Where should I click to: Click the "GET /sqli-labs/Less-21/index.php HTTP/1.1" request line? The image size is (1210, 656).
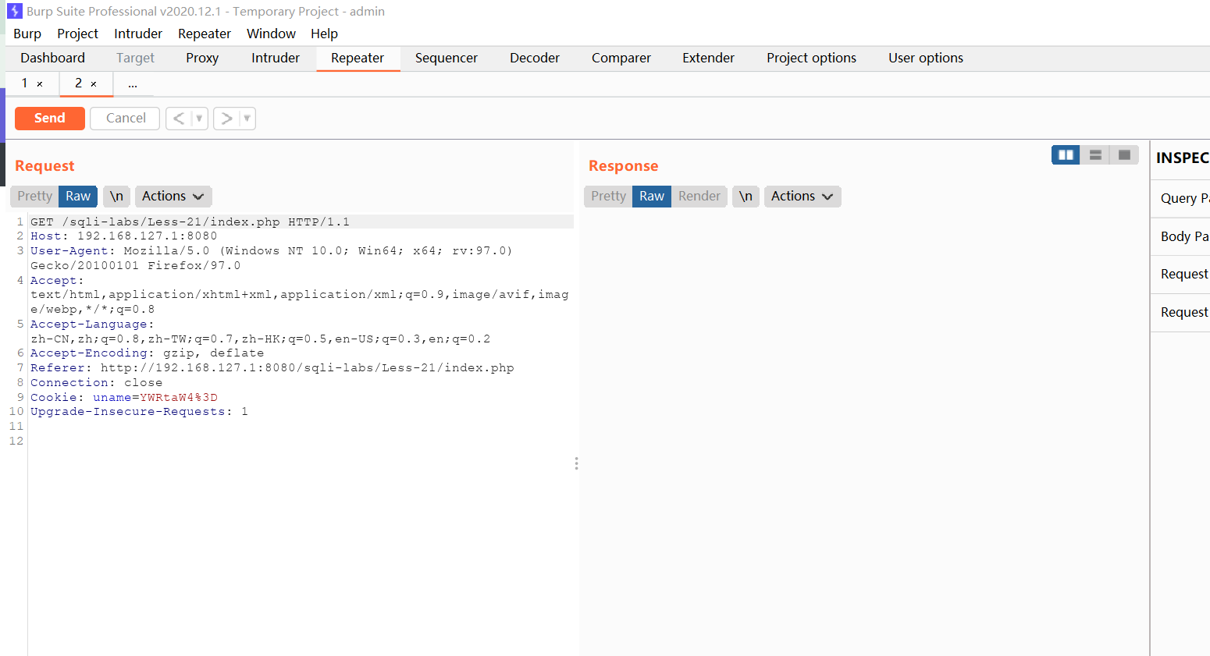click(190, 222)
